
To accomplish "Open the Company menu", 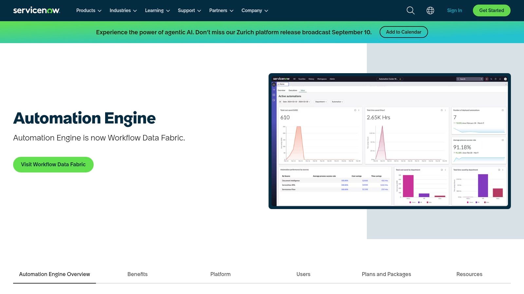I will pos(255,10).
